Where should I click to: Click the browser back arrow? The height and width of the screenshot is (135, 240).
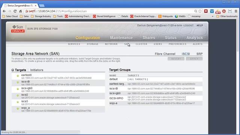[x=4, y=11]
